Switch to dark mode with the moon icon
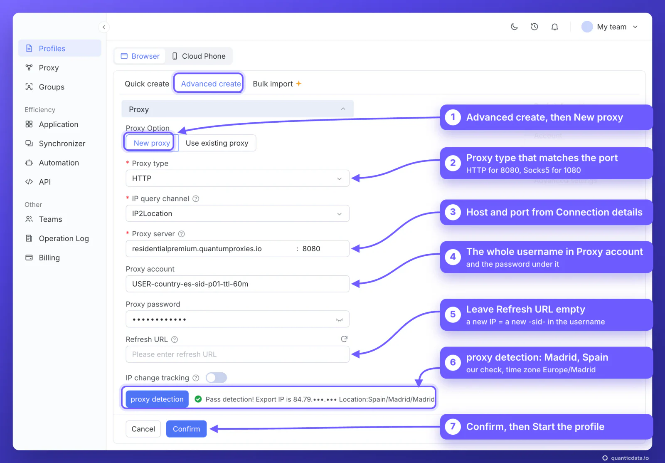Screen dimensions: 665x463 (x=514, y=27)
